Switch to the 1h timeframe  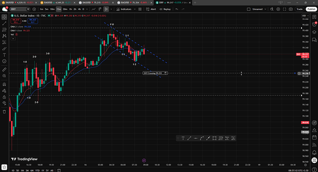pyautogui.click(x=71, y=9)
